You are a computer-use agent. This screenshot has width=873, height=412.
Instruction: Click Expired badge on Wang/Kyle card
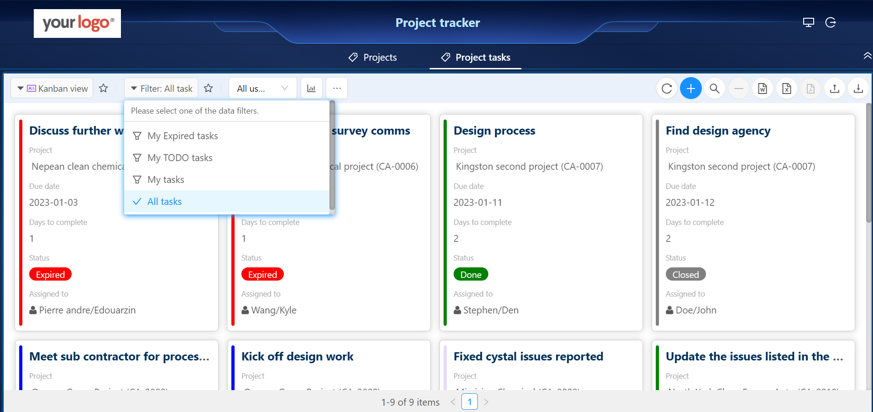coord(262,275)
